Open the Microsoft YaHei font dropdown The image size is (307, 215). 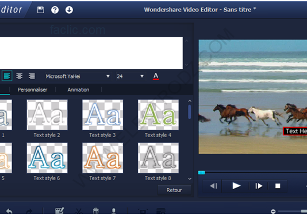tap(78, 76)
